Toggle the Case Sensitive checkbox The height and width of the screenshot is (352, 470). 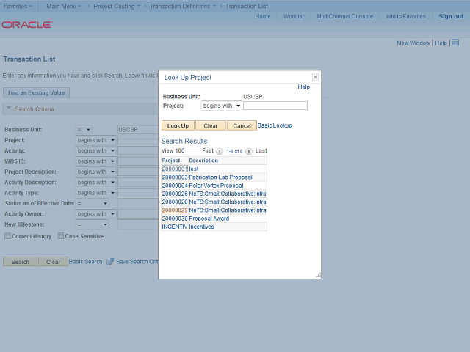(x=60, y=236)
